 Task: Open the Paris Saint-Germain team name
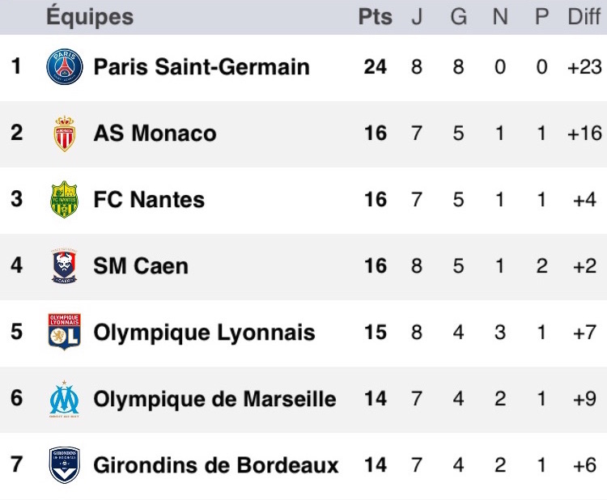(202, 66)
